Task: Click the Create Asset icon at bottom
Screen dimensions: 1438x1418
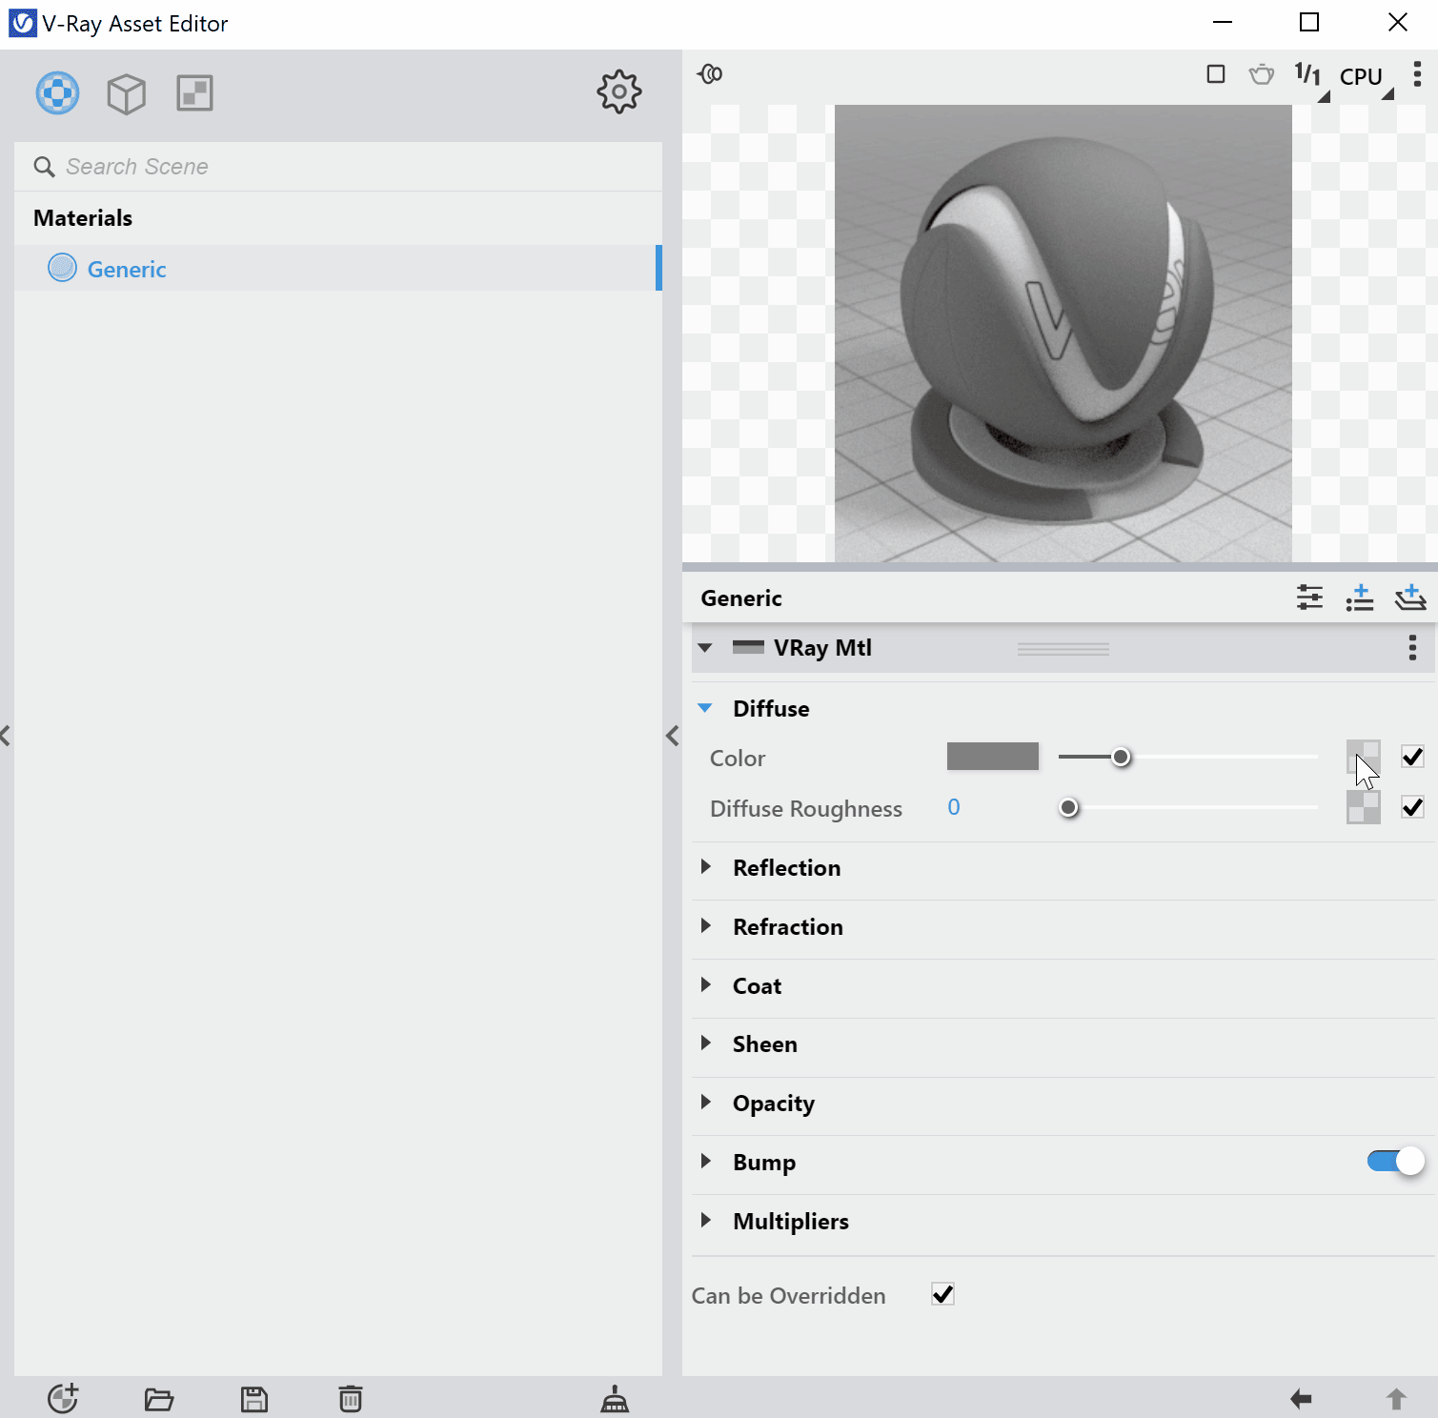Action: click(x=63, y=1398)
